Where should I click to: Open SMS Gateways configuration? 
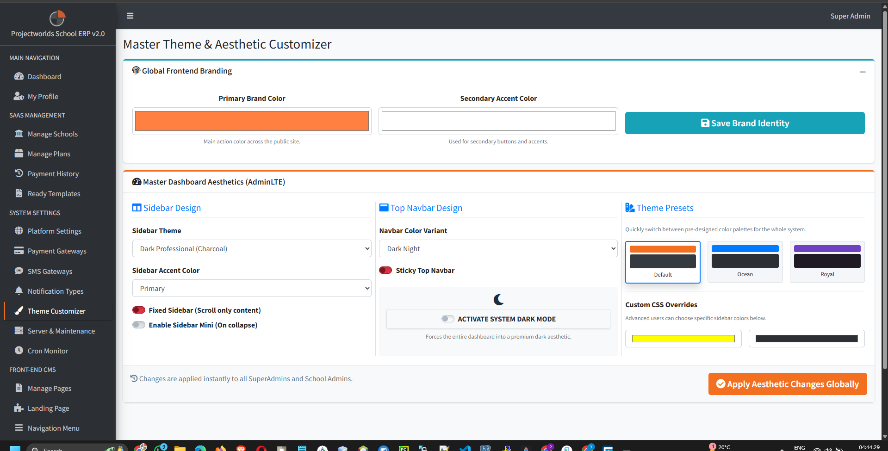tap(50, 271)
